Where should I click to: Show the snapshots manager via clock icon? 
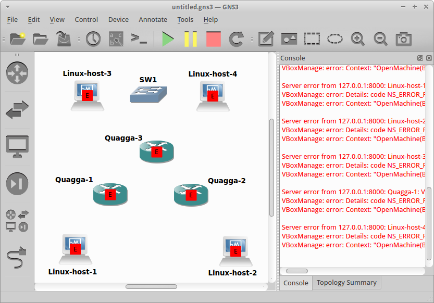[x=93, y=39]
